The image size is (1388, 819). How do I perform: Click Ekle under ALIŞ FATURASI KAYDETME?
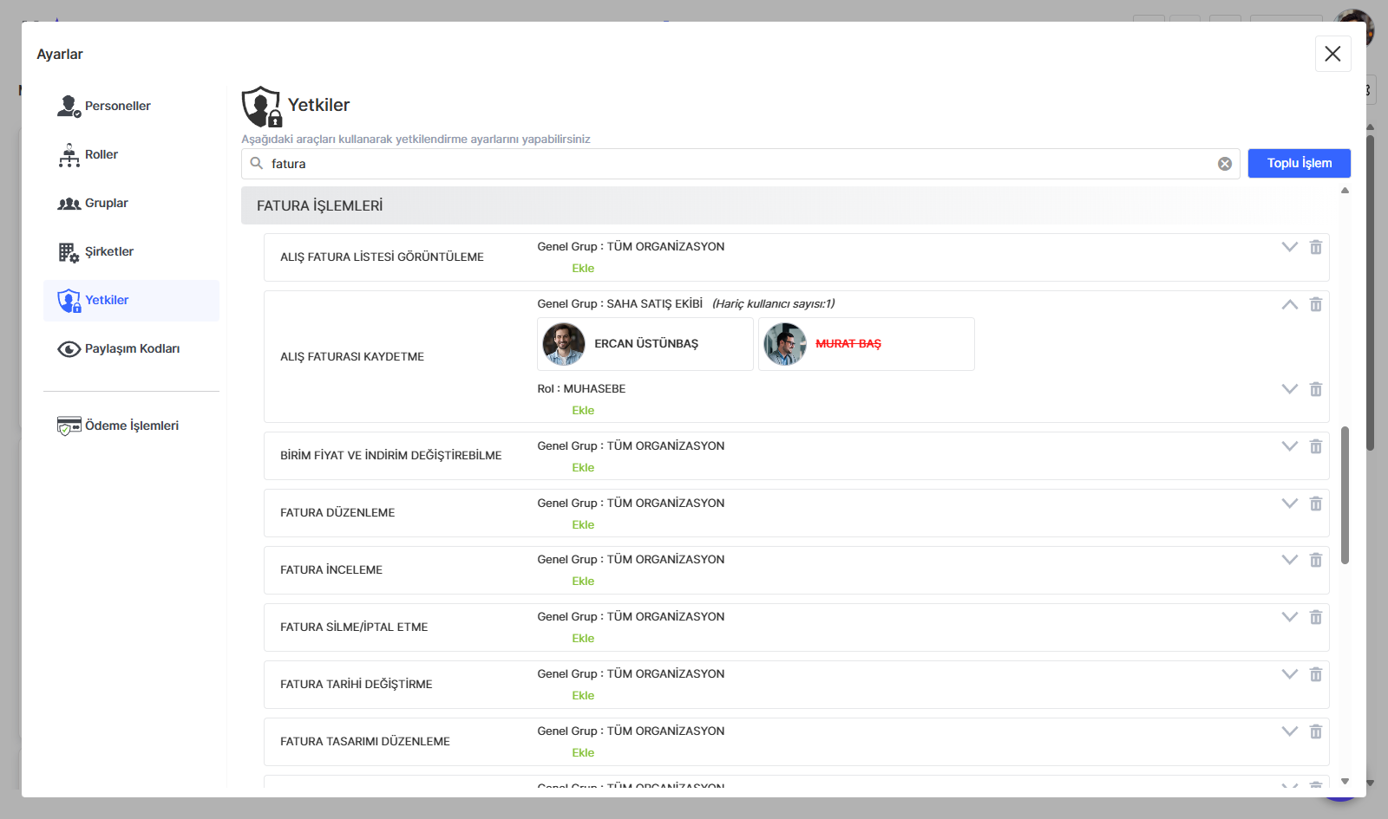(x=583, y=411)
